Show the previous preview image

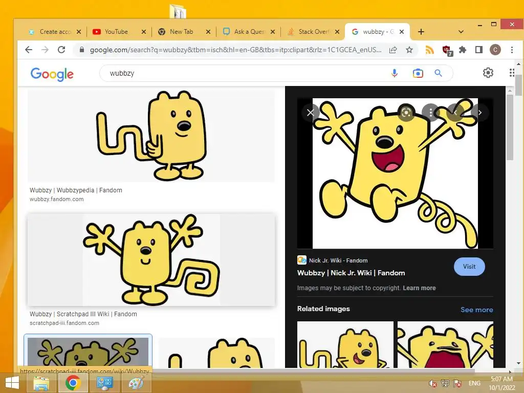coord(455,113)
